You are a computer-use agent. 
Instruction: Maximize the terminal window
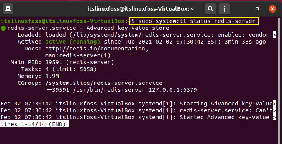coord(257,9)
